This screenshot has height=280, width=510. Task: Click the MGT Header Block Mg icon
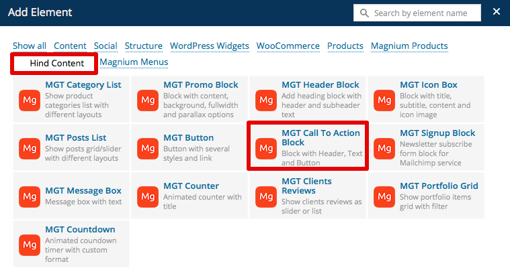(266, 100)
